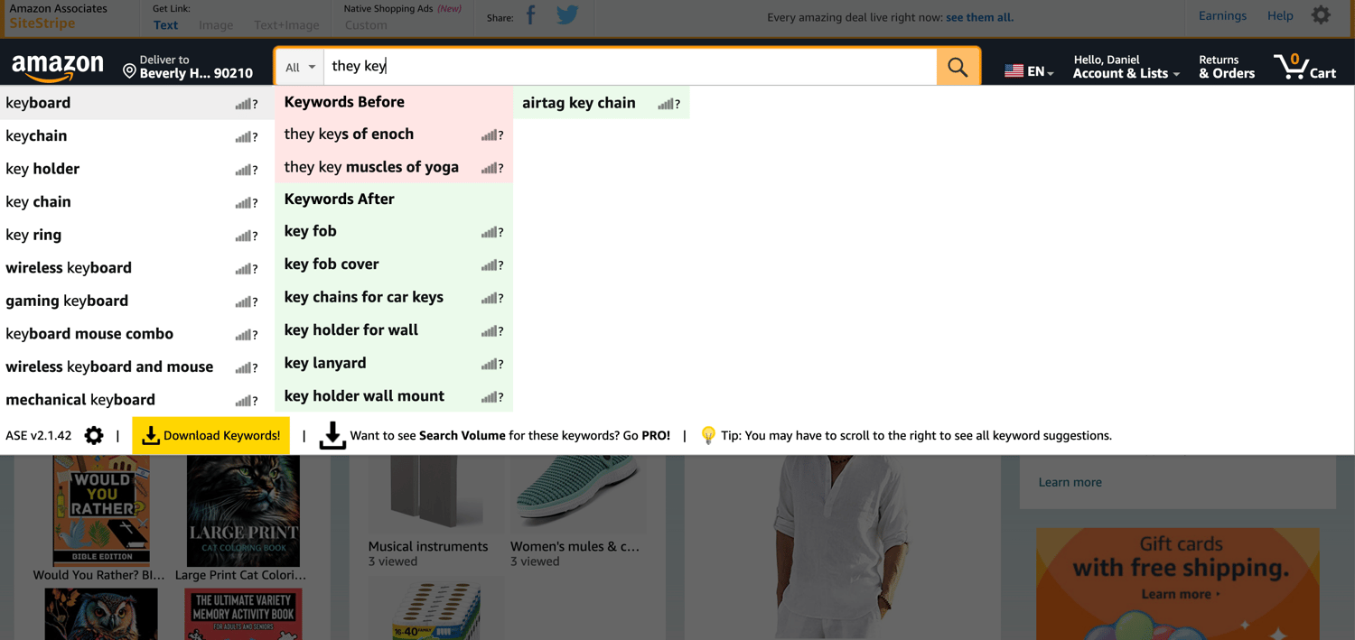Open the ASE extension settings gear
The height and width of the screenshot is (640, 1355).
(x=94, y=436)
